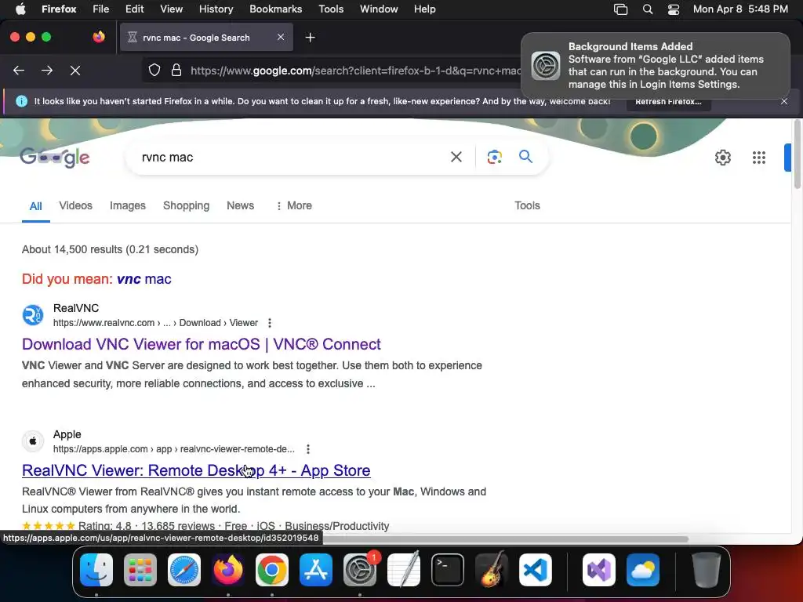The image size is (803, 602).
Task: Open TextEdit from the dock
Action: tap(404, 570)
